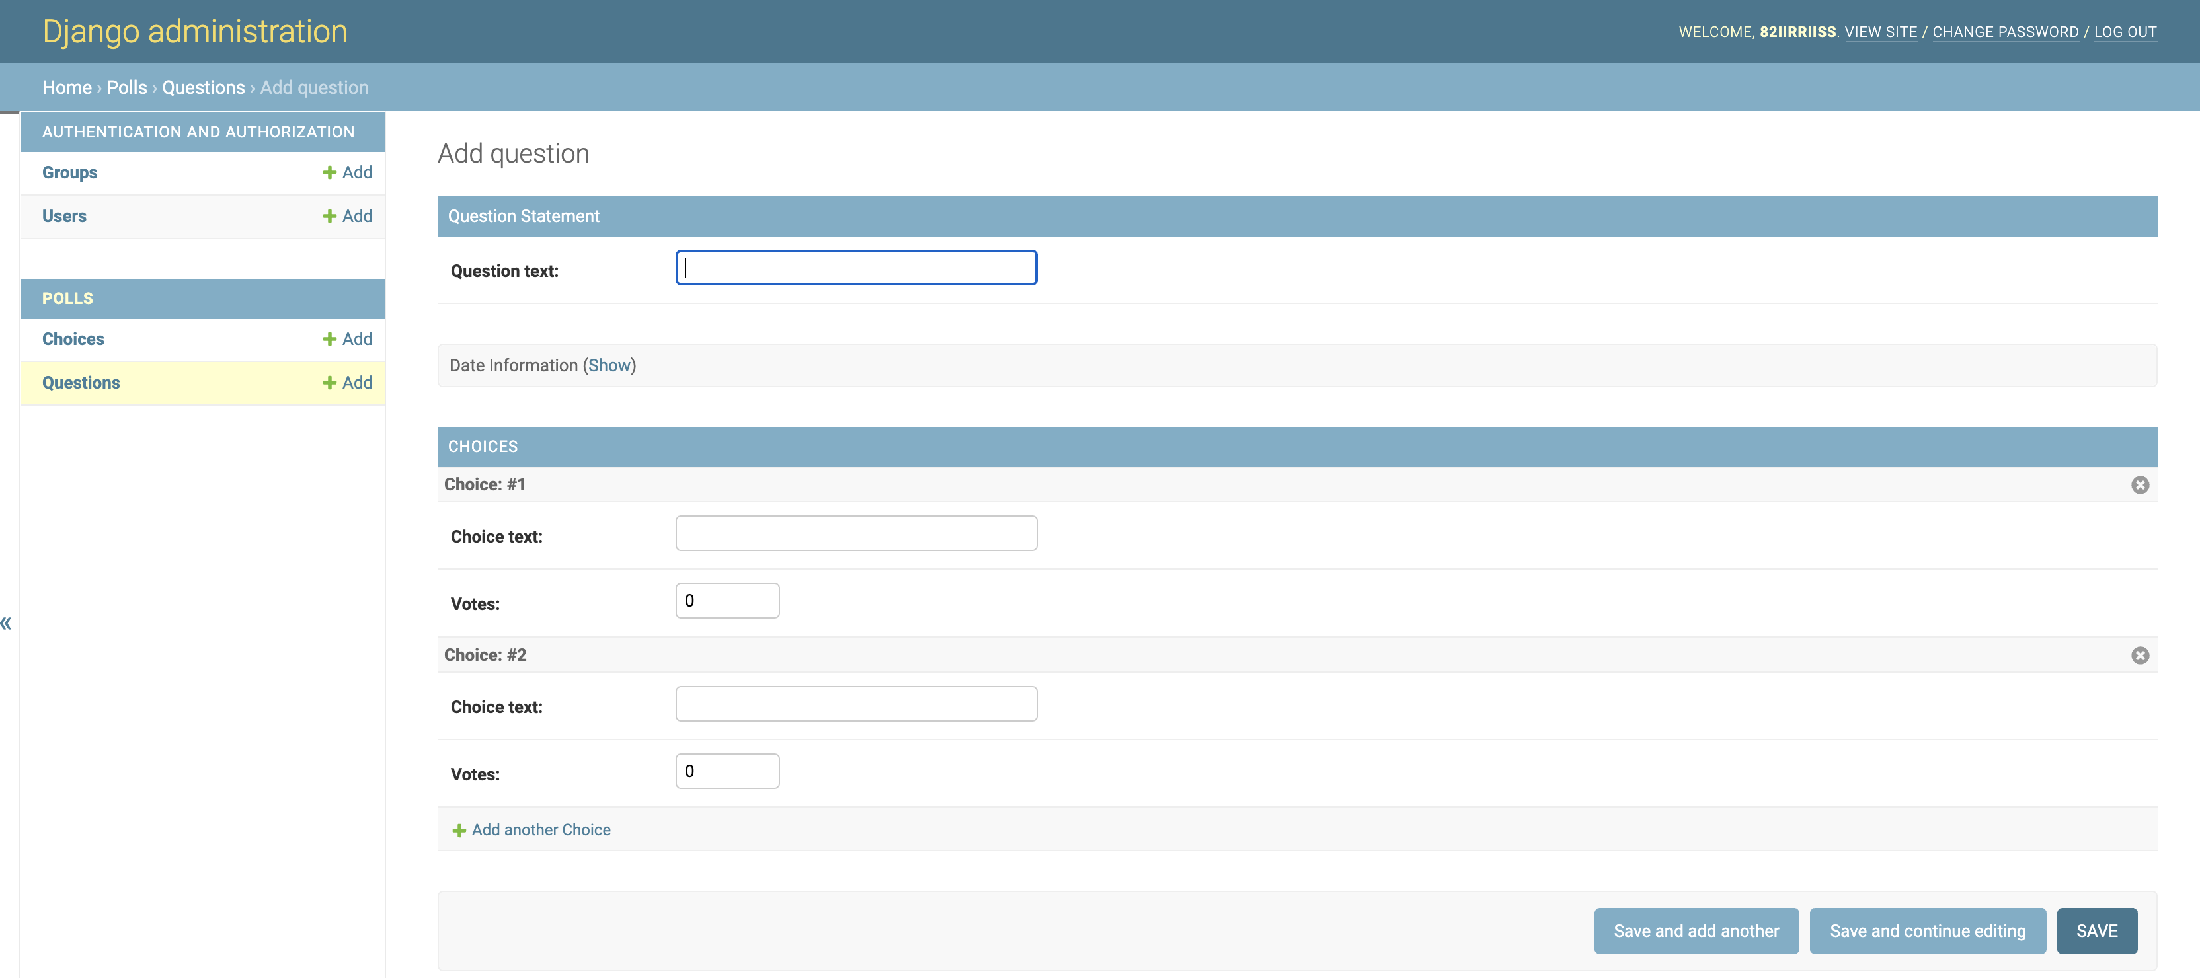Open Groups in the sidebar
Viewport: 2200px width, 978px height.
pyautogui.click(x=70, y=172)
